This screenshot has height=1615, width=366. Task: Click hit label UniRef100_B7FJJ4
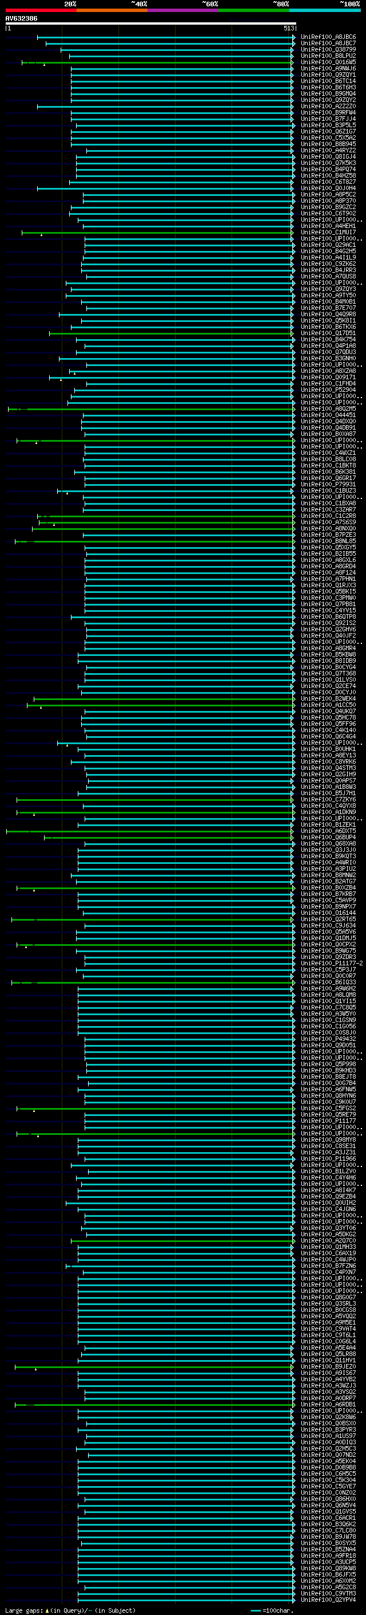[328, 119]
